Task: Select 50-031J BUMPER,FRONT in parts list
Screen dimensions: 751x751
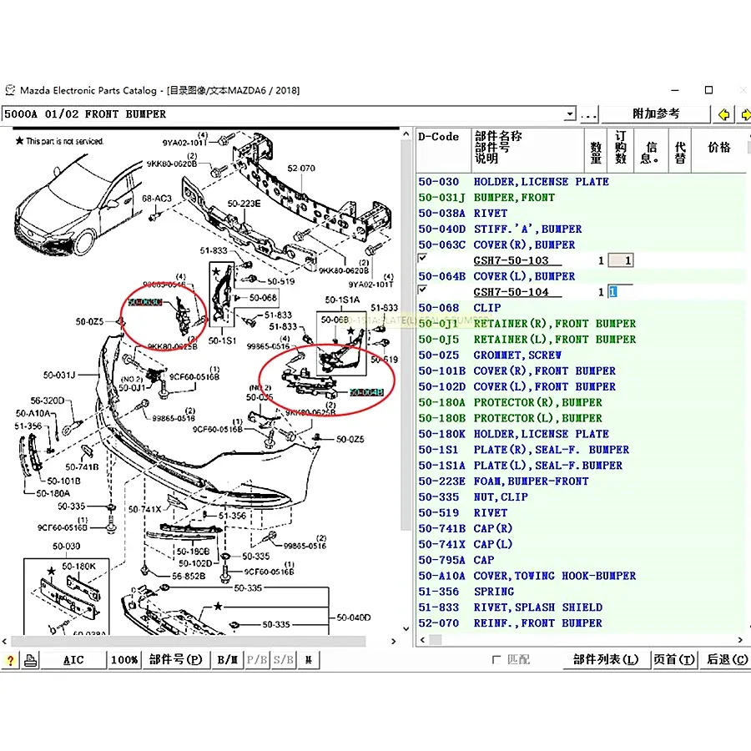Action: (513, 198)
